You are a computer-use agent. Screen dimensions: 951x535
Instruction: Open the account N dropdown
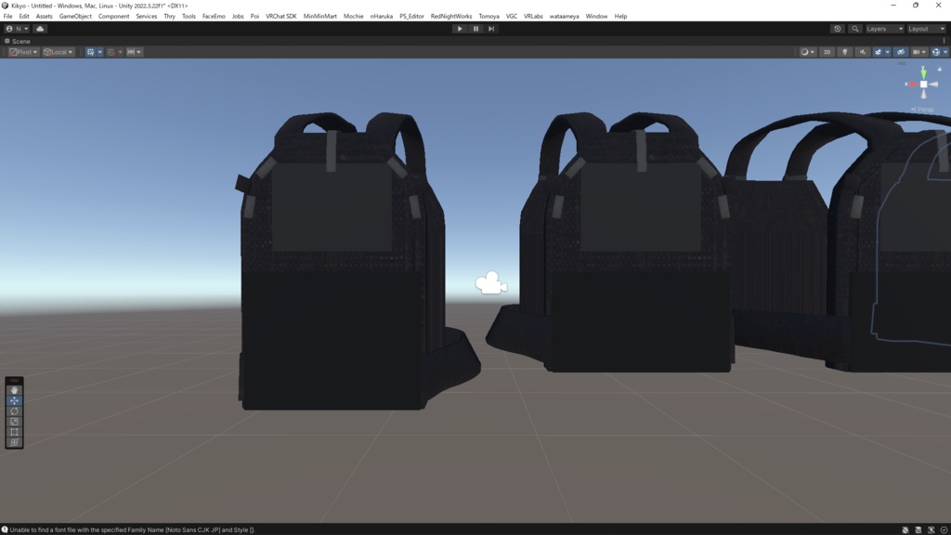17,29
